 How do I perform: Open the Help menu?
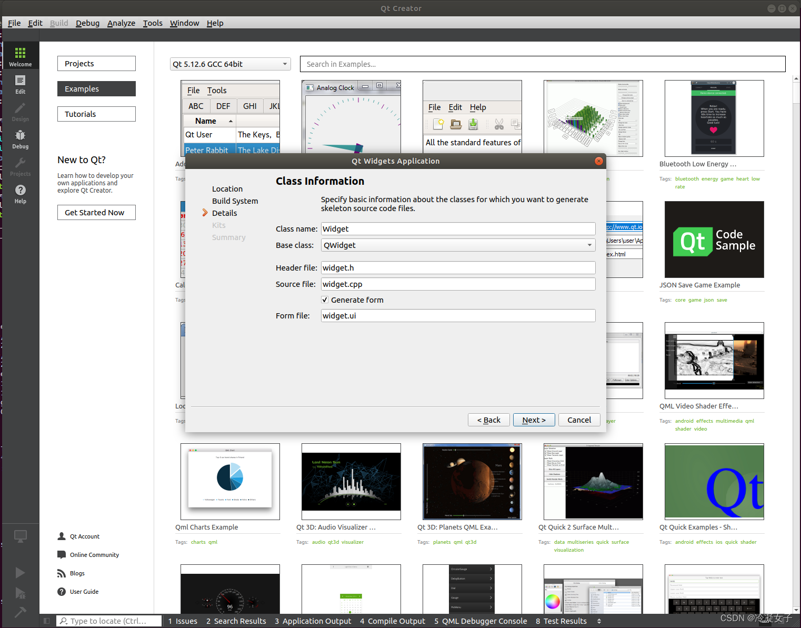click(x=215, y=23)
